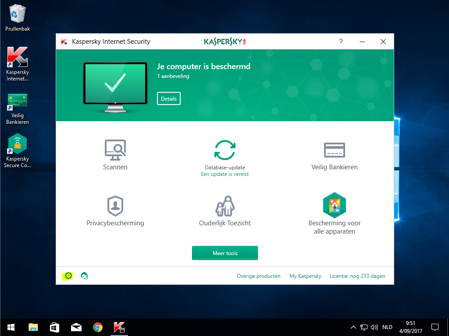Open the Action Center notifications icon
The height and width of the screenshot is (336, 449).
pos(435,327)
